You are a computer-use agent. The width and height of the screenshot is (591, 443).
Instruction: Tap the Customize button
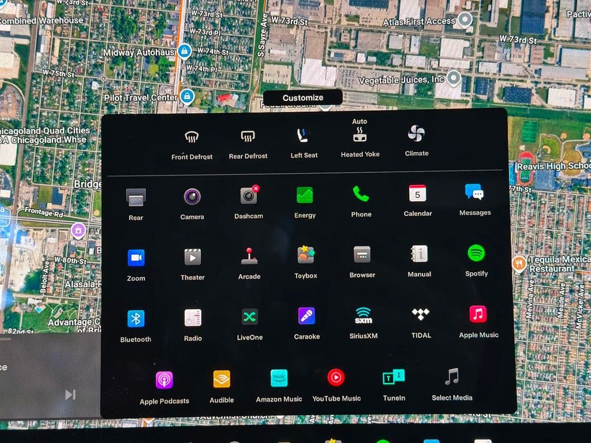coord(303,97)
